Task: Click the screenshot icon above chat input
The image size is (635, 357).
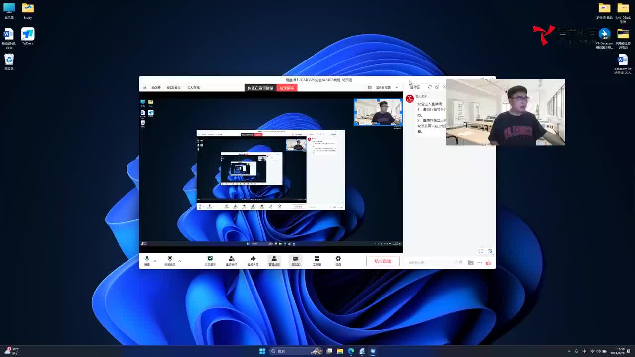Action: tap(490, 251)
